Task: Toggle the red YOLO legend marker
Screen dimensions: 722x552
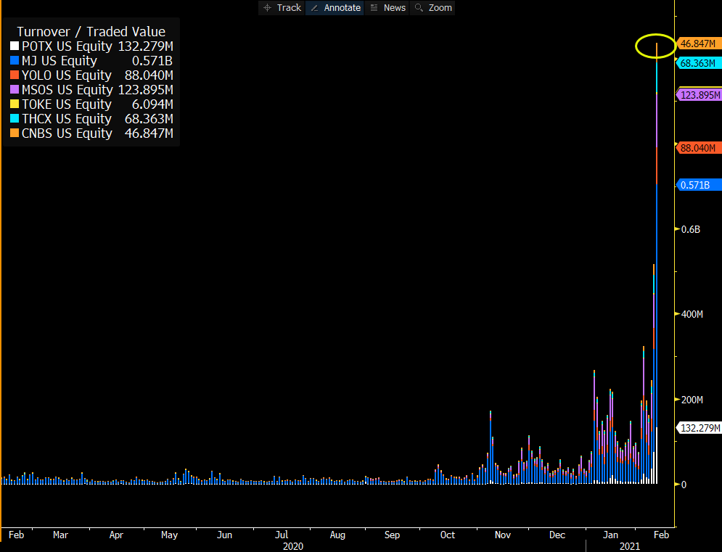Action: (15, 75)
